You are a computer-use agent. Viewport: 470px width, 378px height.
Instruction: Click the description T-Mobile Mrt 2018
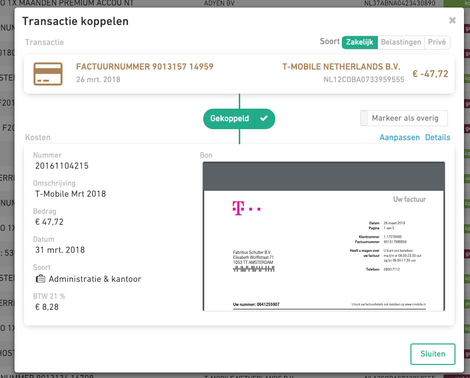tap(71, 194)
